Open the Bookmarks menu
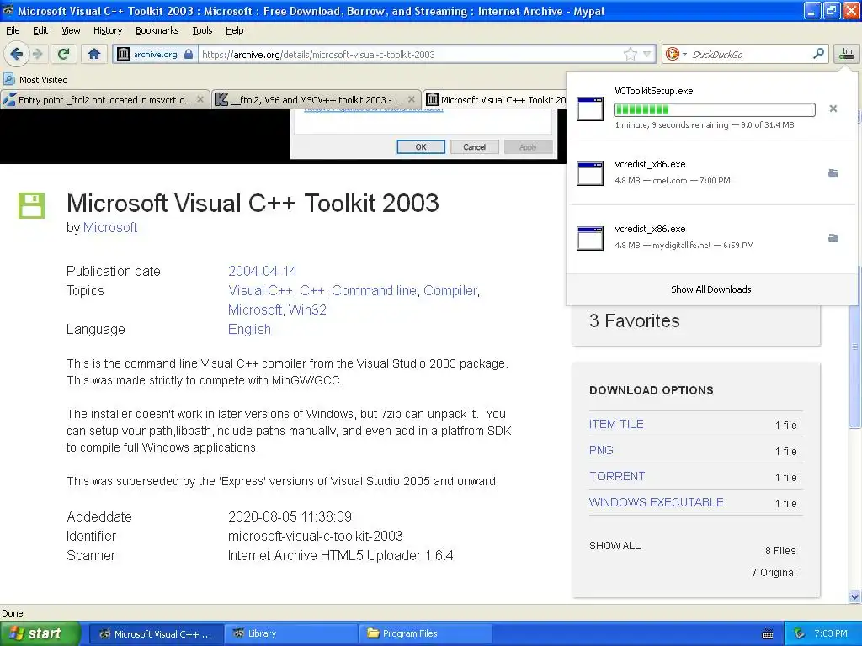862x646 pixels. tap(157, 30)
